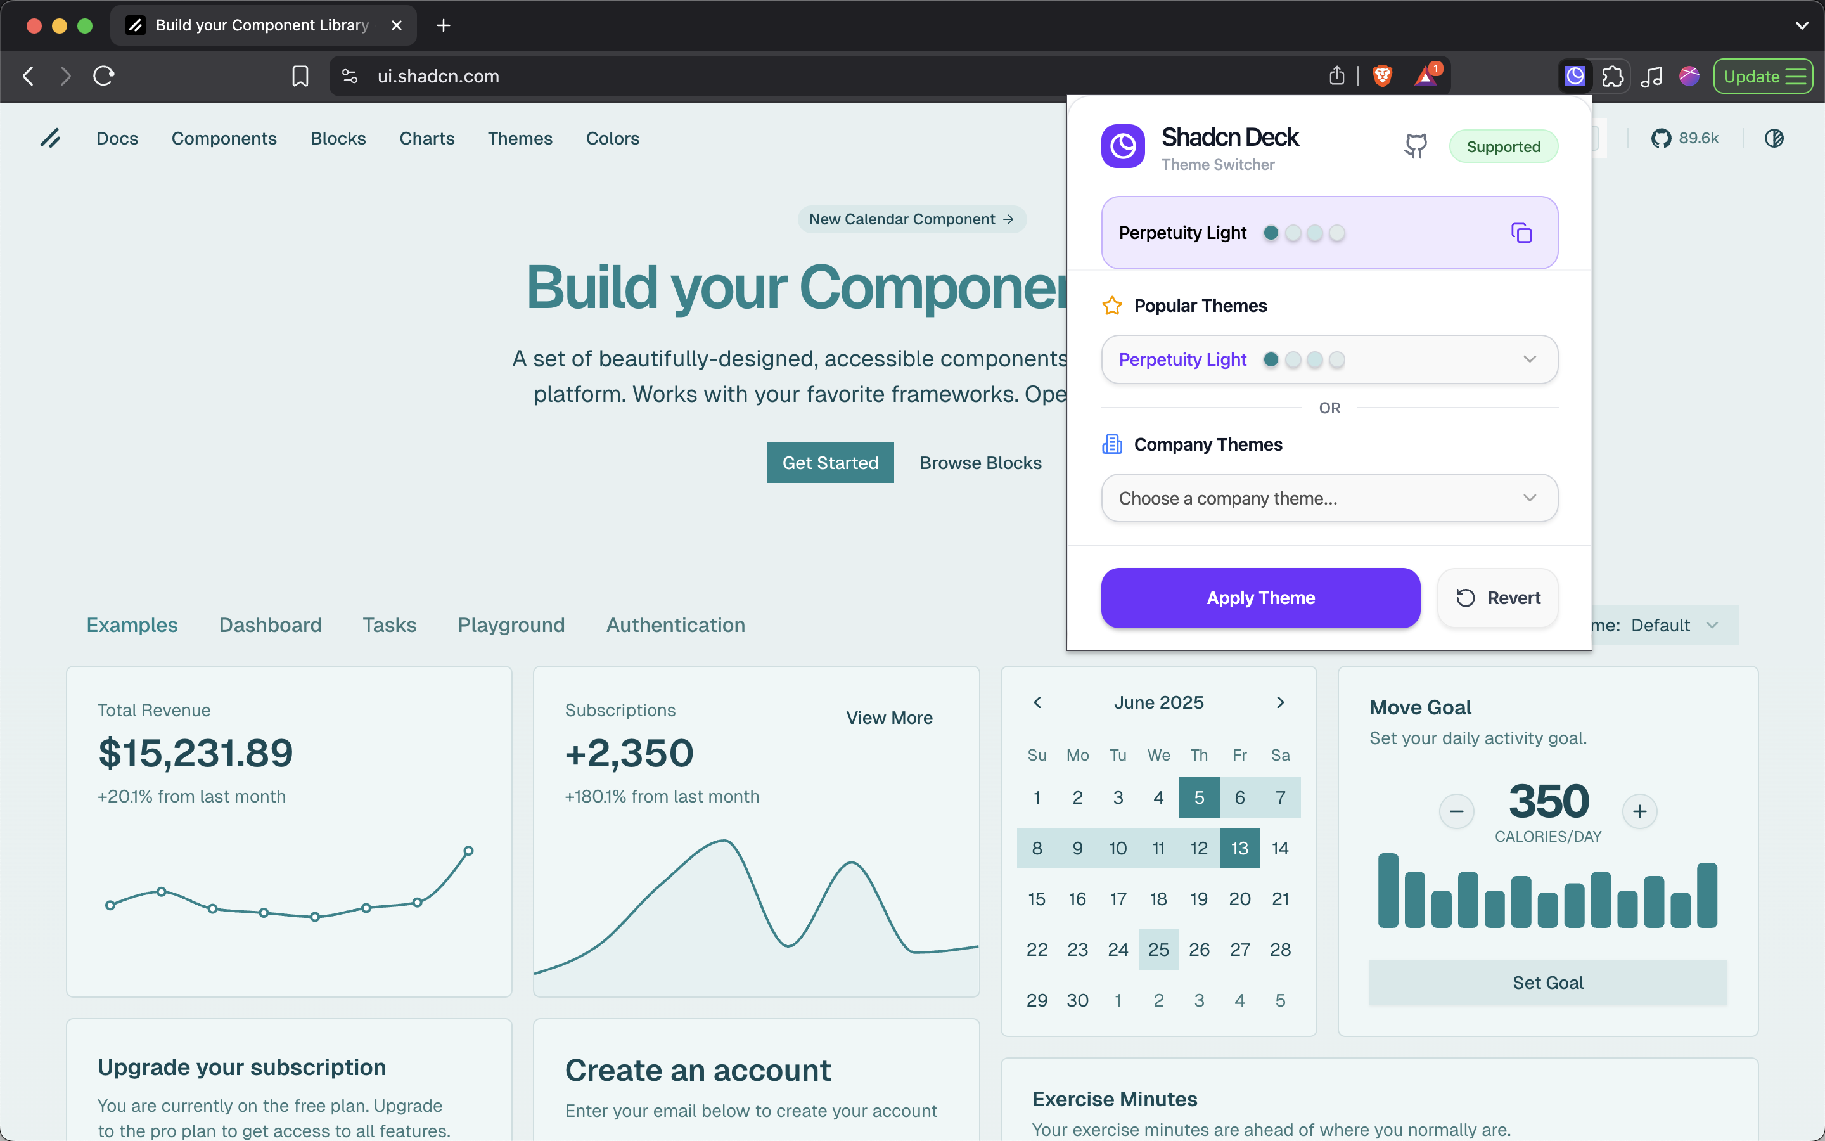Viewport: 1825px width, 1141px height.
Task: Open site settings icon beside ui.shadcn.com
Action: point(349,76)
